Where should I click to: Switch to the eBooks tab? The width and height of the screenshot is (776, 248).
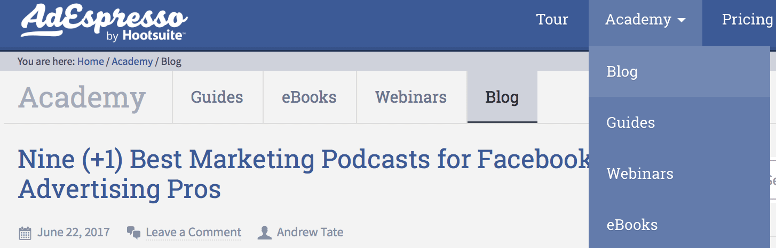pos(310,97)
